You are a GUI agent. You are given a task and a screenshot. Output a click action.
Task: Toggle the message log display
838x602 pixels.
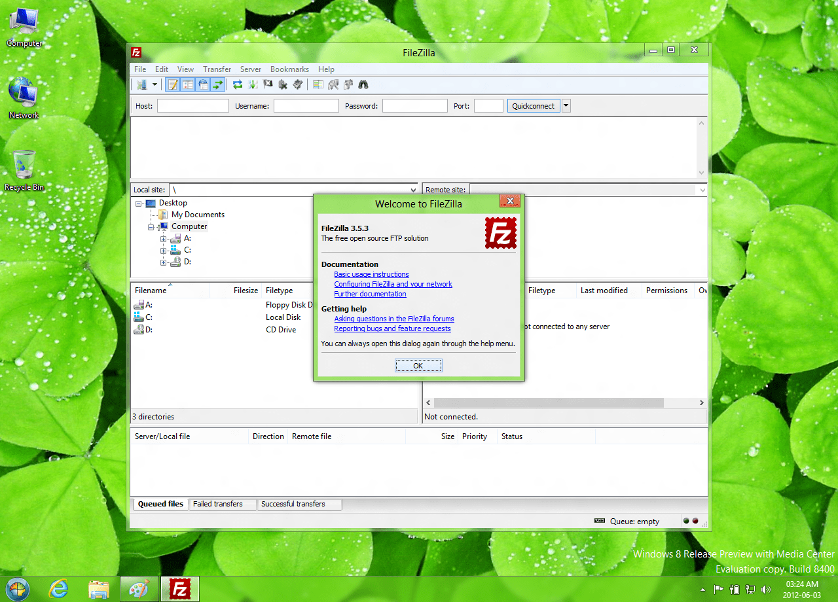point(173,84)
